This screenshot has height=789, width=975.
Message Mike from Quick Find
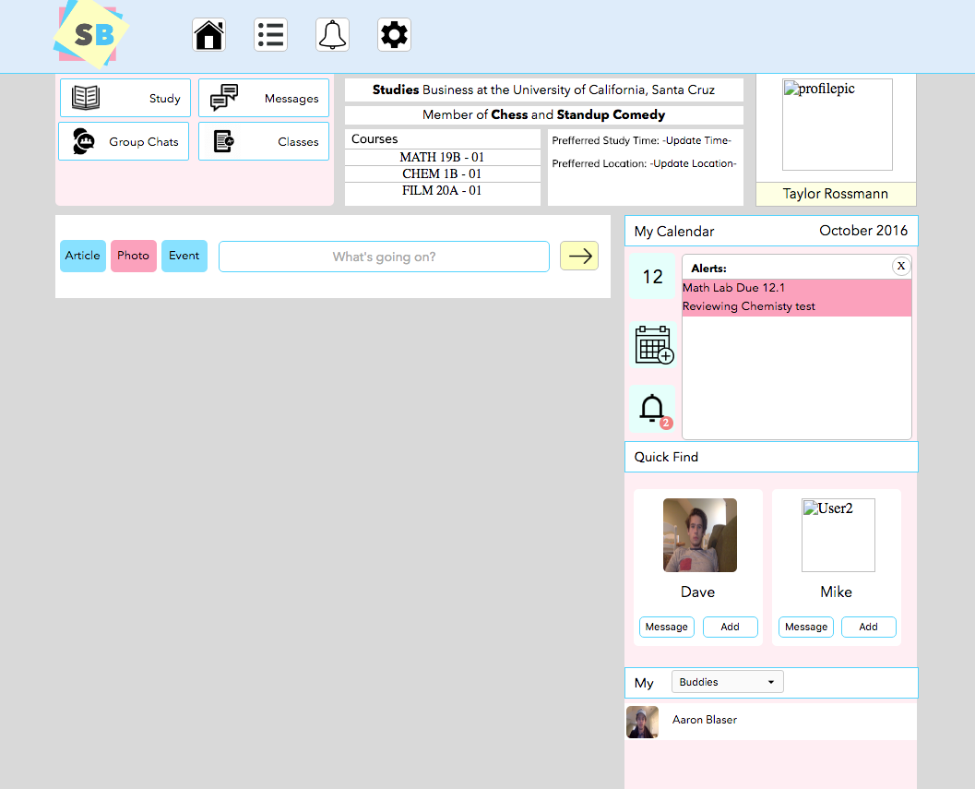(806, 627)
